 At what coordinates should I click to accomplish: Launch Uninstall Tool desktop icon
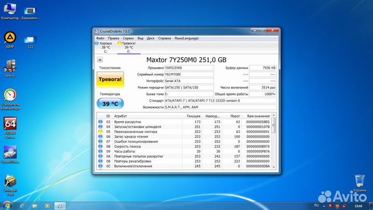(10, 185)
